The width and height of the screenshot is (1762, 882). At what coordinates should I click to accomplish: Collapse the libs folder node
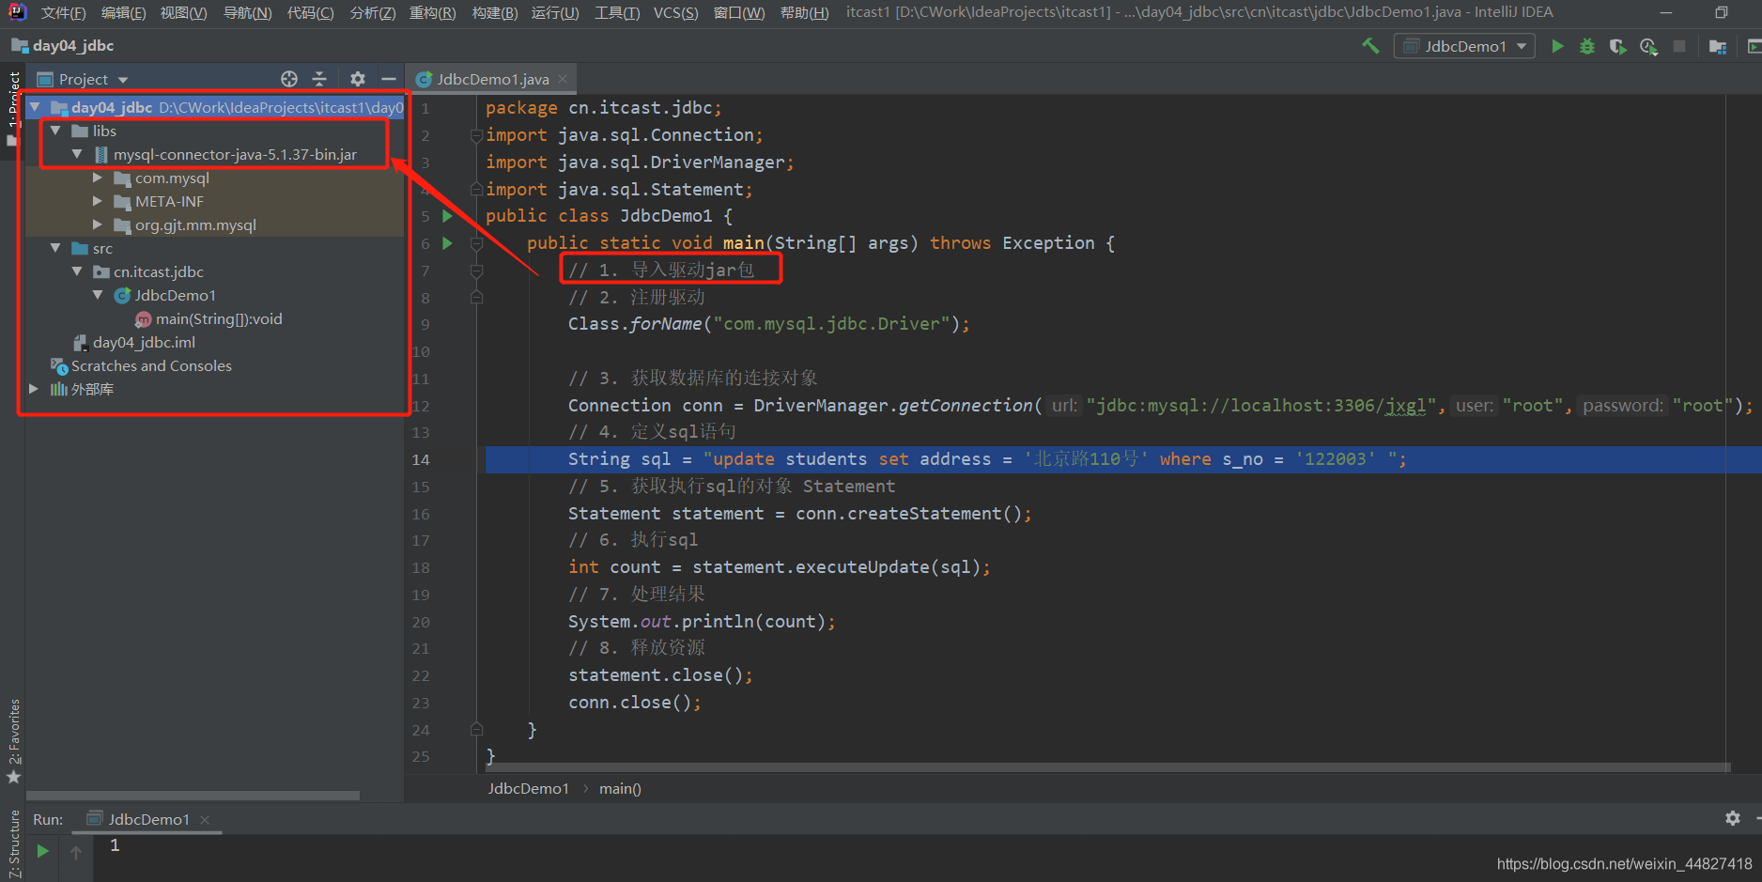[55, 131]
